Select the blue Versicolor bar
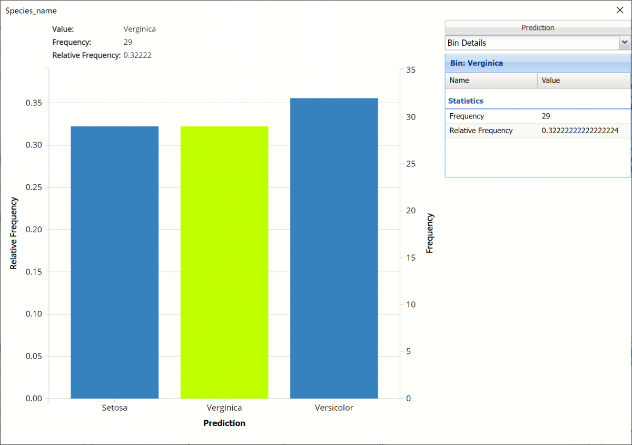 coord(334,248)
